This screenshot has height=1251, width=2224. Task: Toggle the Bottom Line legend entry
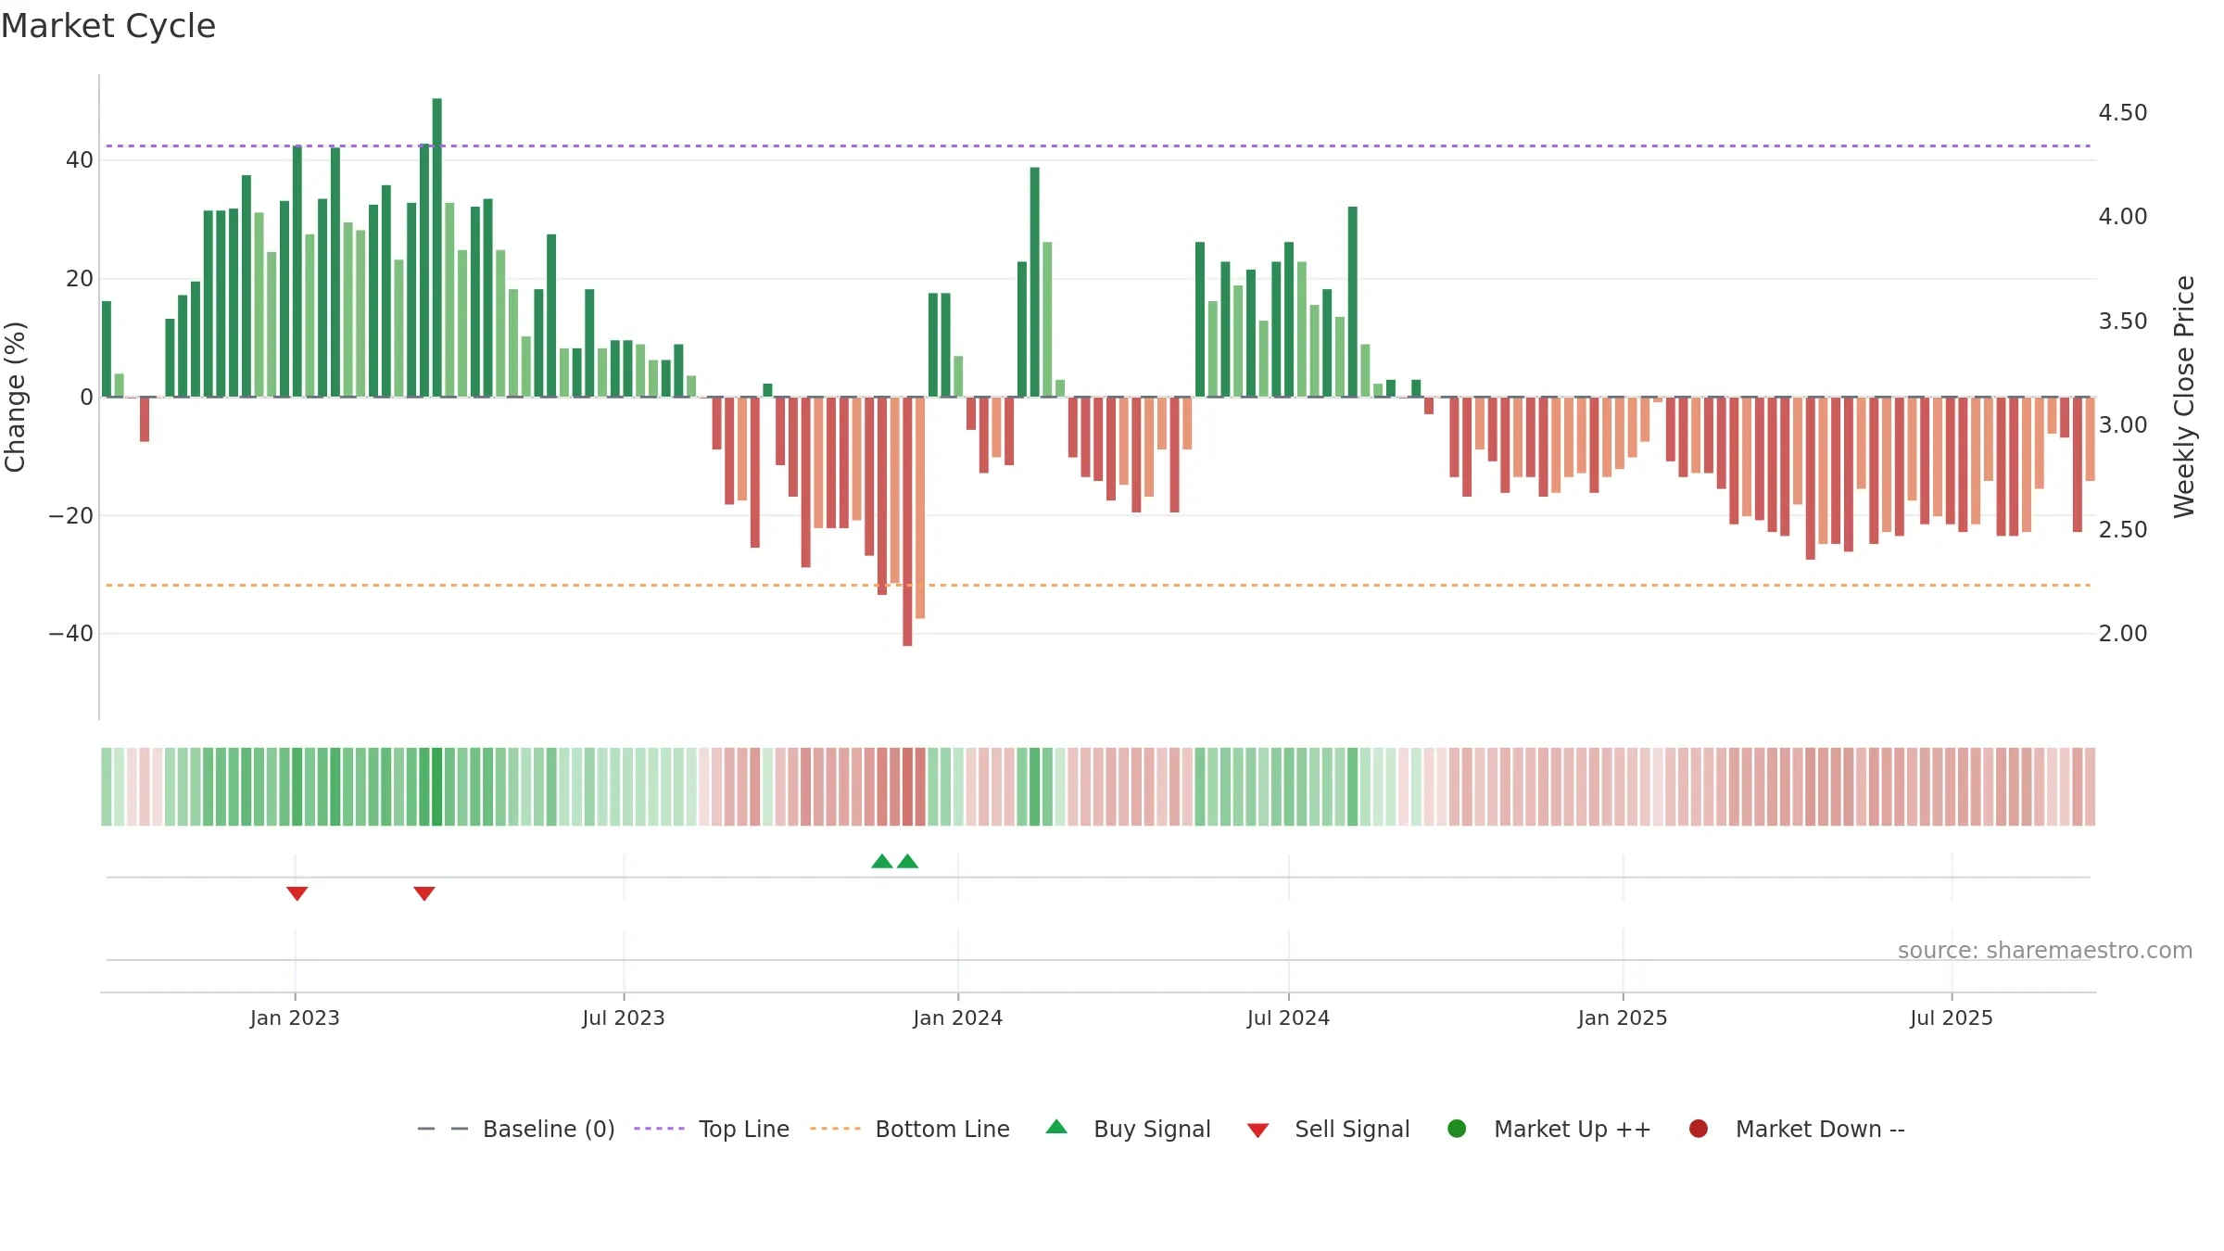tap(910, 1129)
